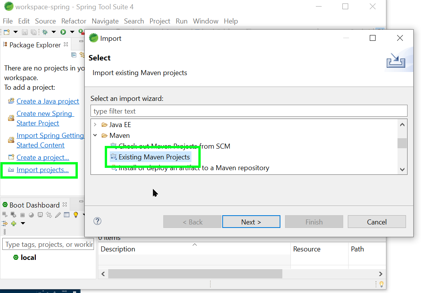Click the Boot Dashboard power icon
Viewport: 421px width, 293px height.
(5, 205)
